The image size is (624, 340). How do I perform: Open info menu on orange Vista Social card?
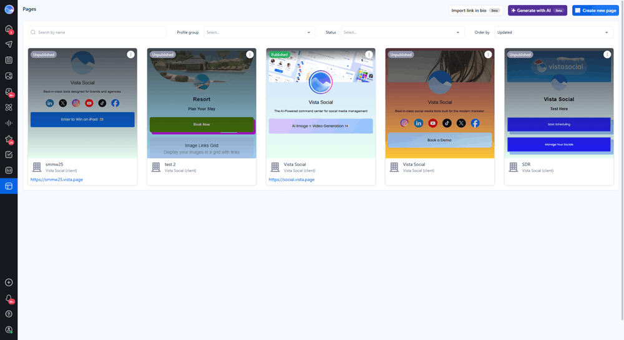tap(488, 54)
